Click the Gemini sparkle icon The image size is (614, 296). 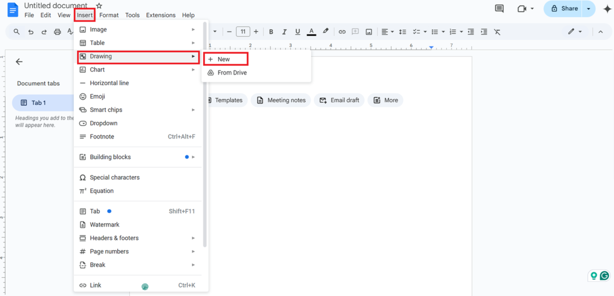click(x=607, y=9)
